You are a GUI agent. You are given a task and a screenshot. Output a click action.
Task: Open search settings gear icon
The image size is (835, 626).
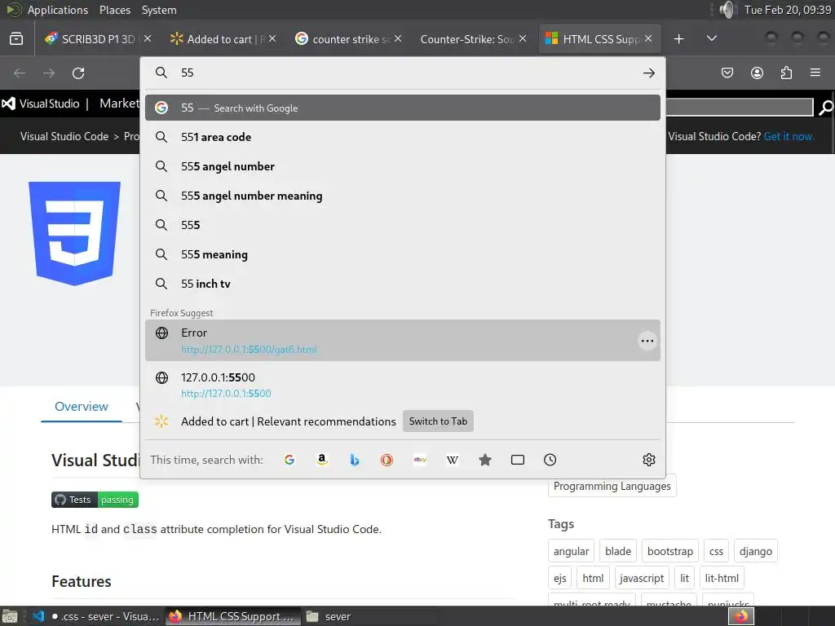(x=648, y=460)
